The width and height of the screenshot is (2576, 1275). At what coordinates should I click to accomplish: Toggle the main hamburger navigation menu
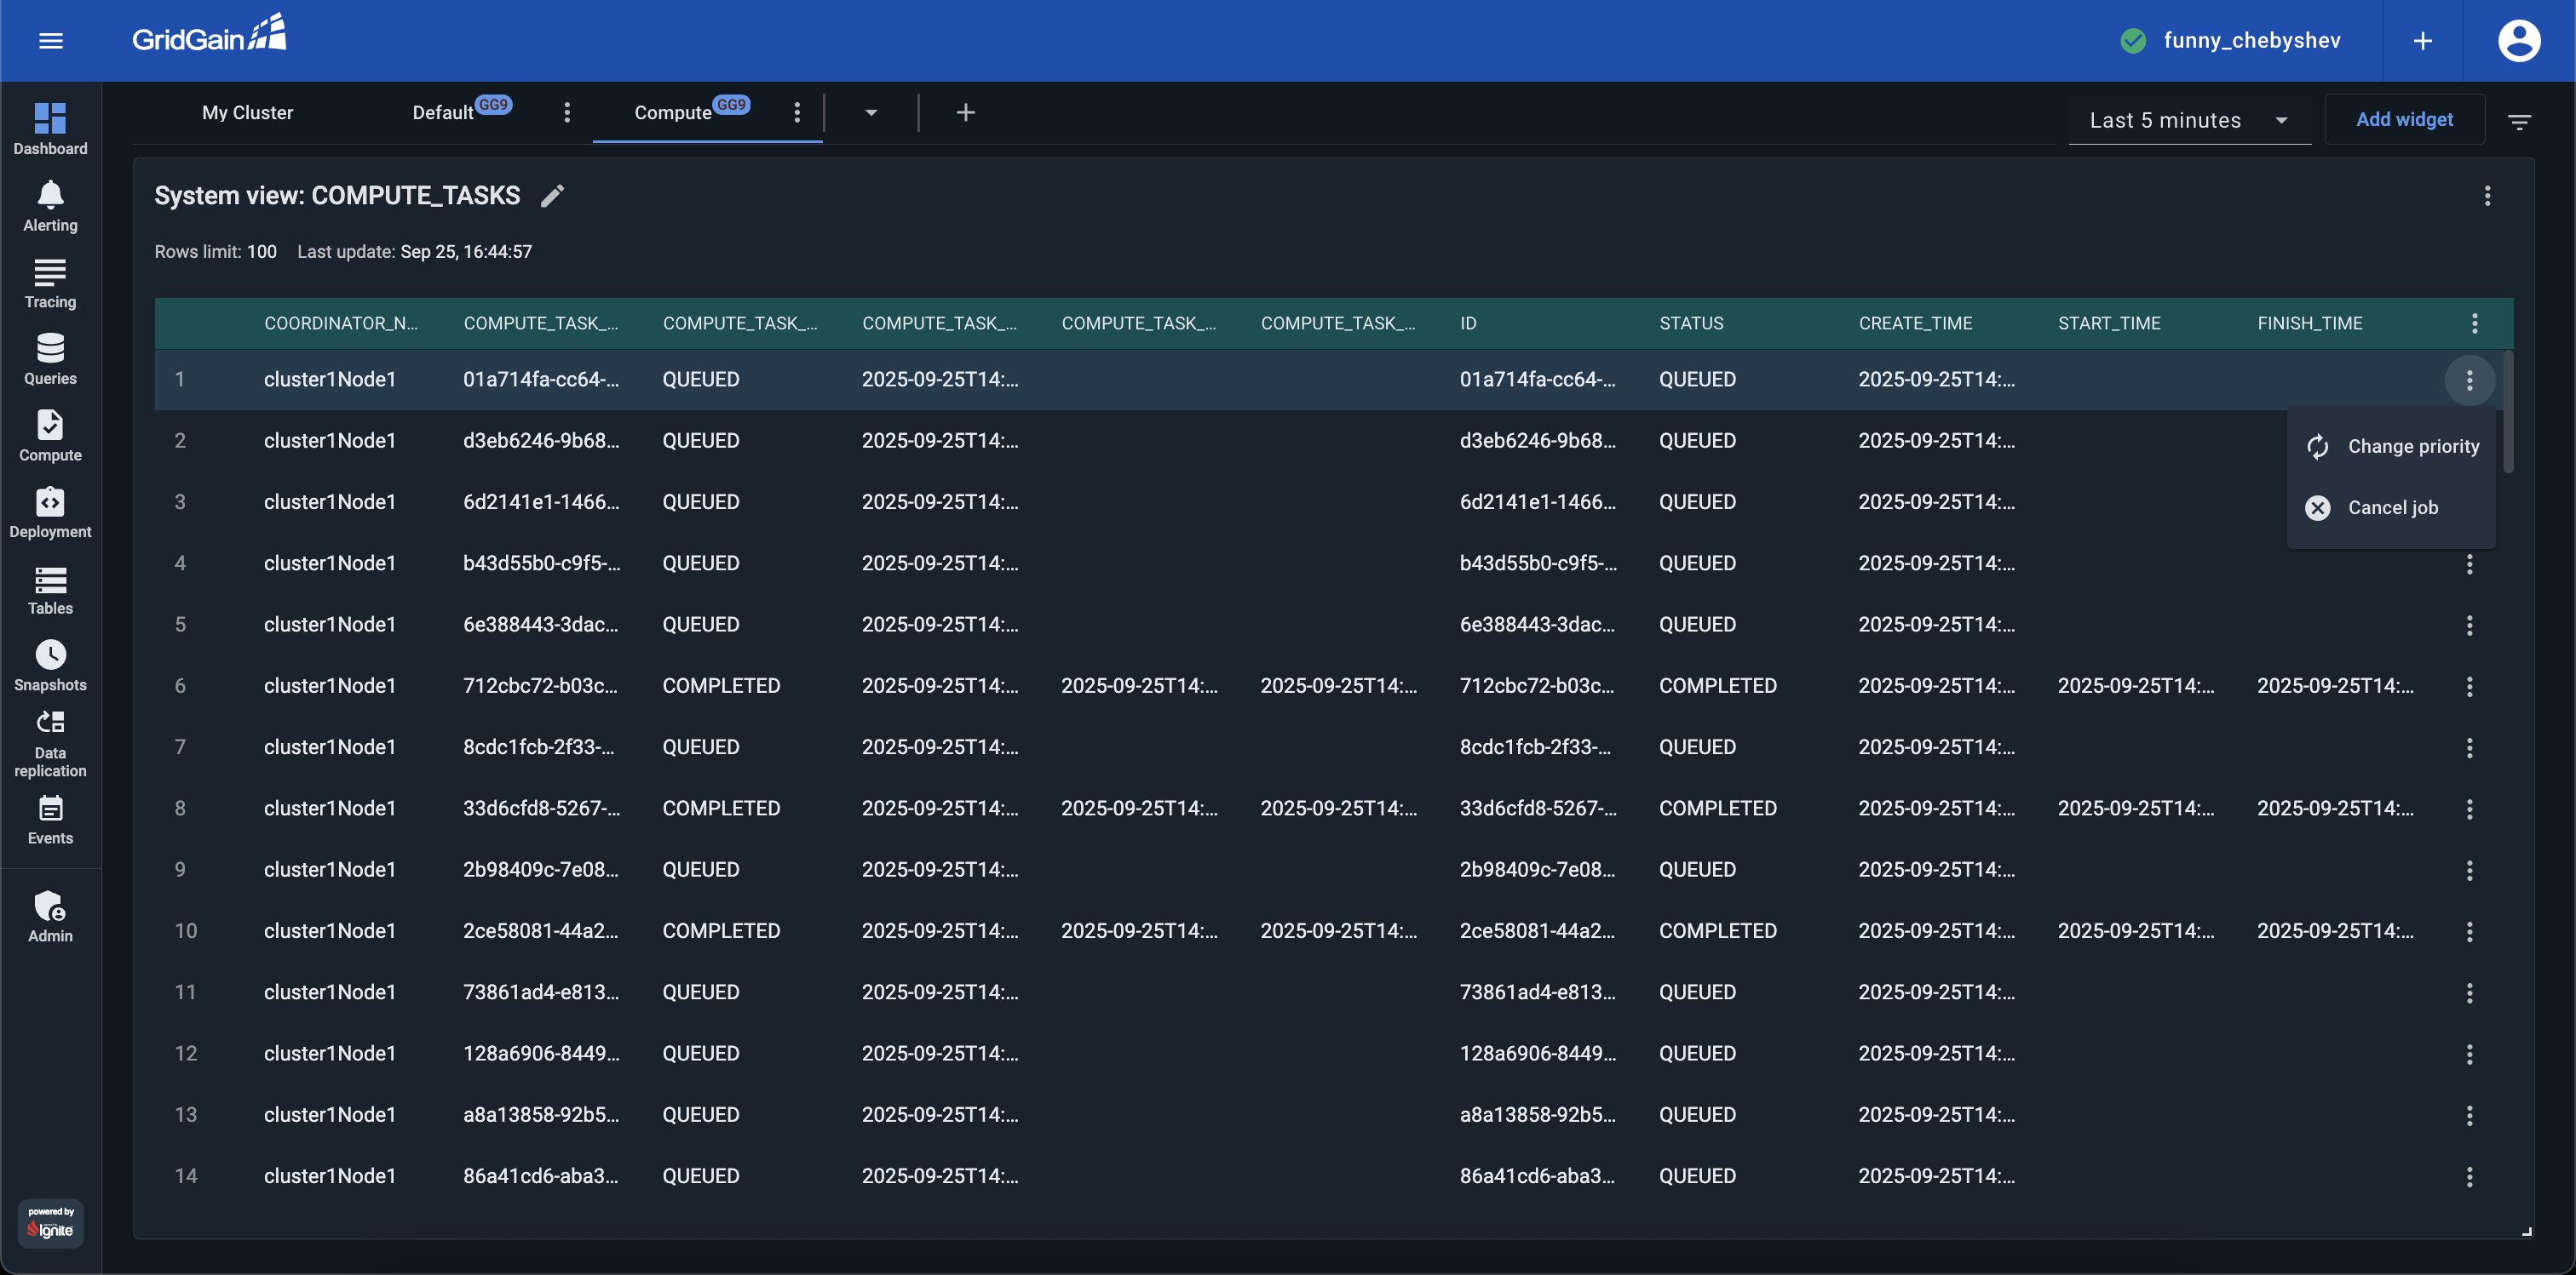(51, 41)
